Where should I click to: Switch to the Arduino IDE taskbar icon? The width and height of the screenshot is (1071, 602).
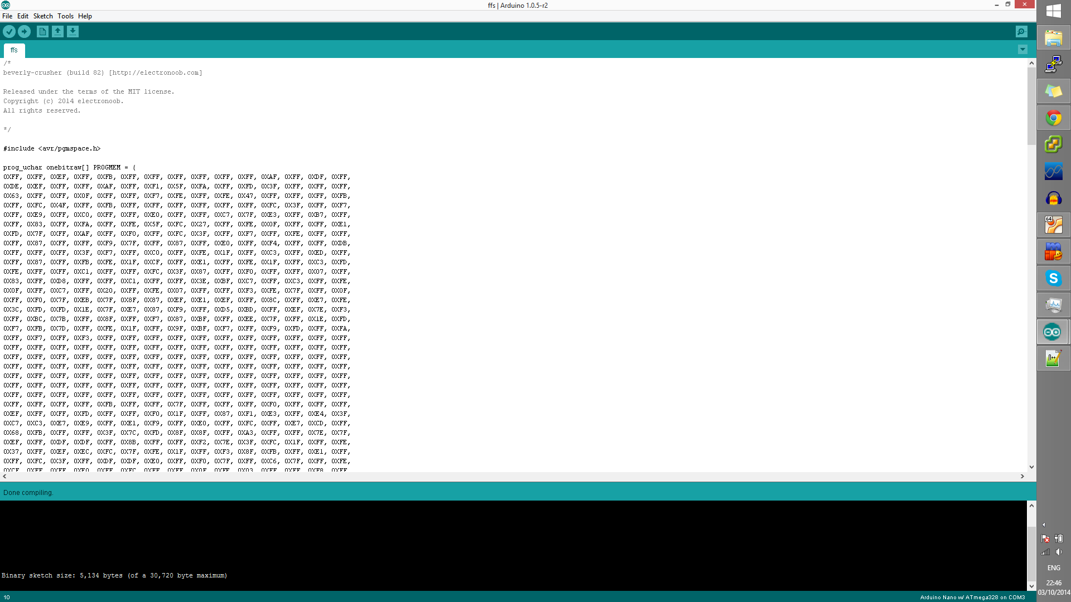[1054, 332]
